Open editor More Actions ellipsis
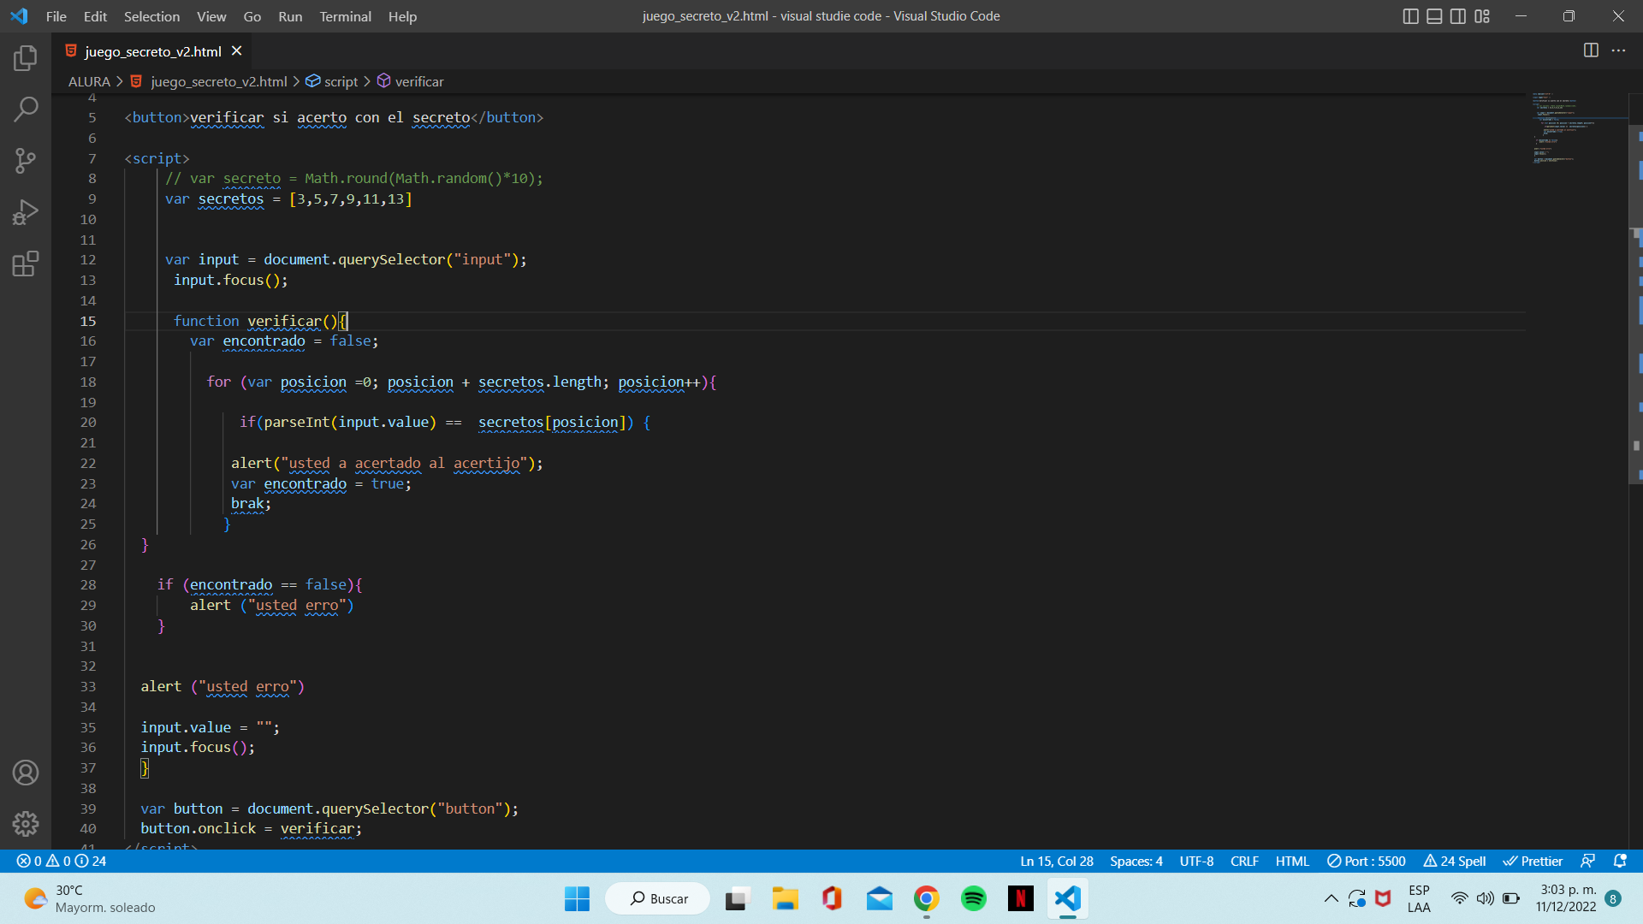The width and height of the screenshot is (1643, 924). pyautogui.click(x=1618, y=50)
